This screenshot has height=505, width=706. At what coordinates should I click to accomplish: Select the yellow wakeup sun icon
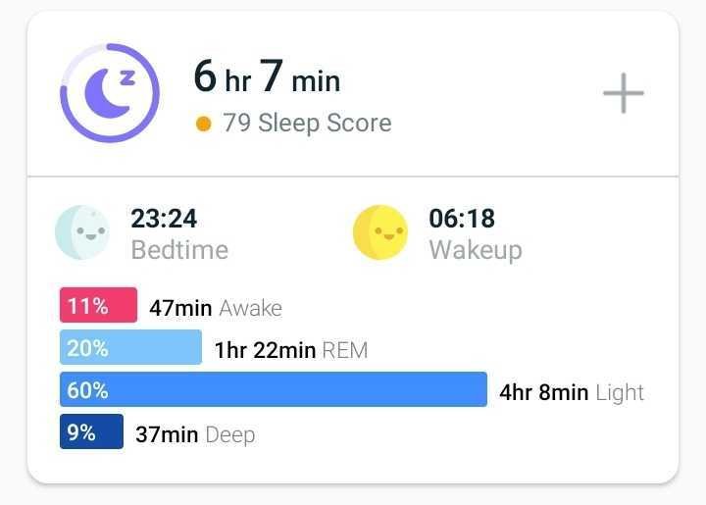coord(380,232)
